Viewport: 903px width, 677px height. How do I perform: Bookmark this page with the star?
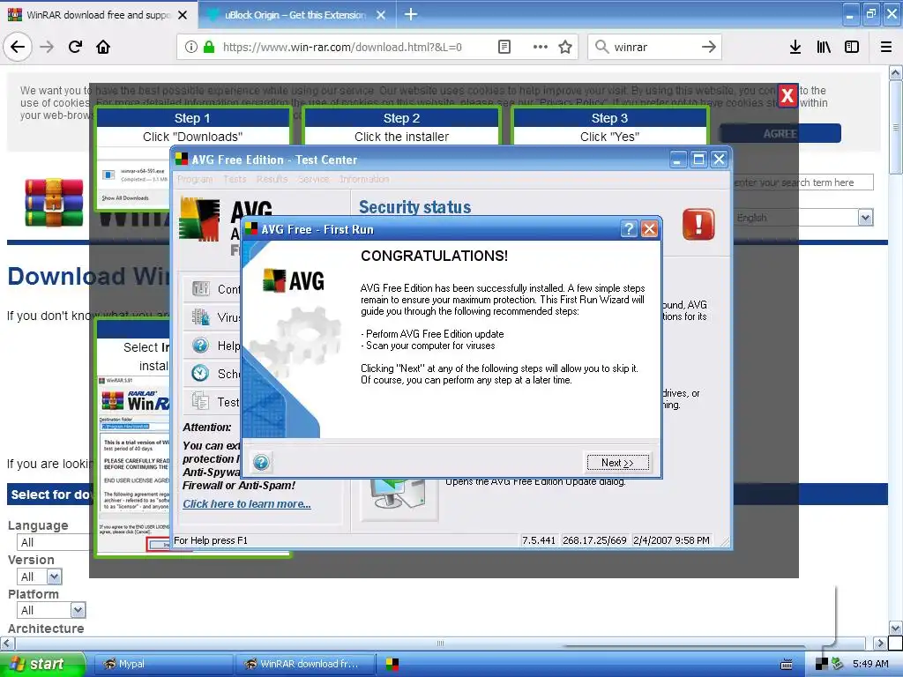point(565,47)
